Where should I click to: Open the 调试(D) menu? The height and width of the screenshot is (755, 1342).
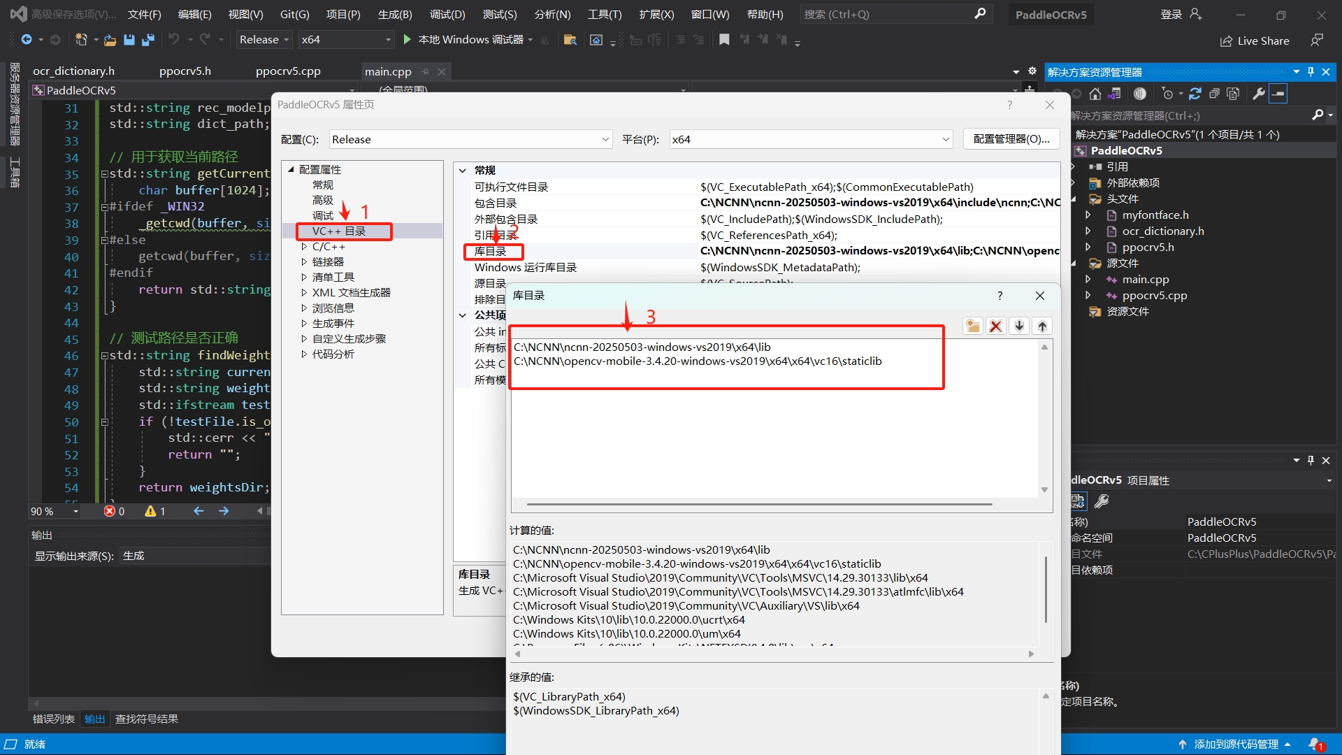coord(447,15)
